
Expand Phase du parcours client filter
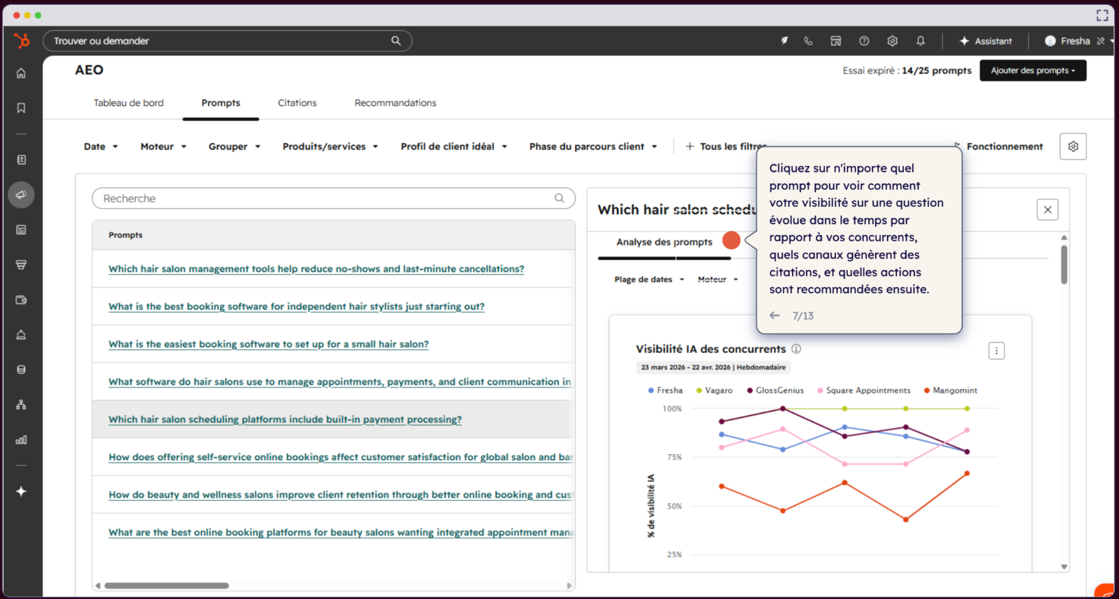(x=593, y=146)
